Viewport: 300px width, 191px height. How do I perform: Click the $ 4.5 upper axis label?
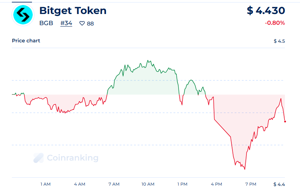coord(279,41)
